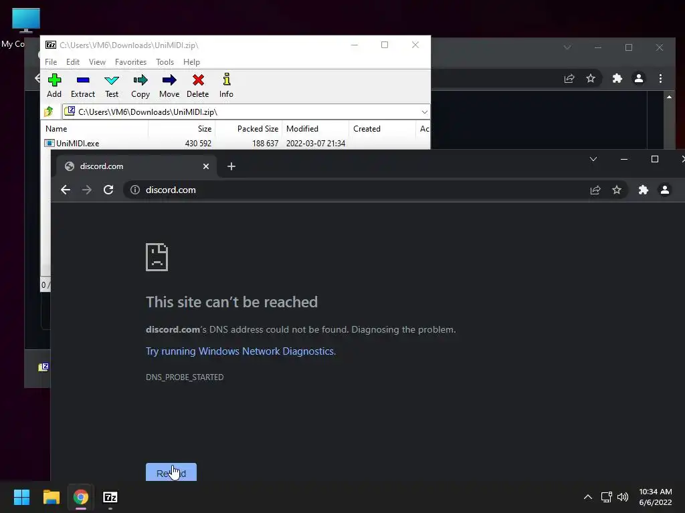
Task: Open the Windows Start menu
Action: click(21, 497)
